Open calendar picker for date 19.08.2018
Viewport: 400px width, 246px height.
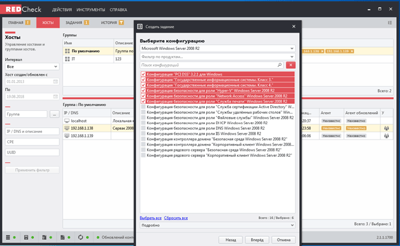(x=55, y=97)
